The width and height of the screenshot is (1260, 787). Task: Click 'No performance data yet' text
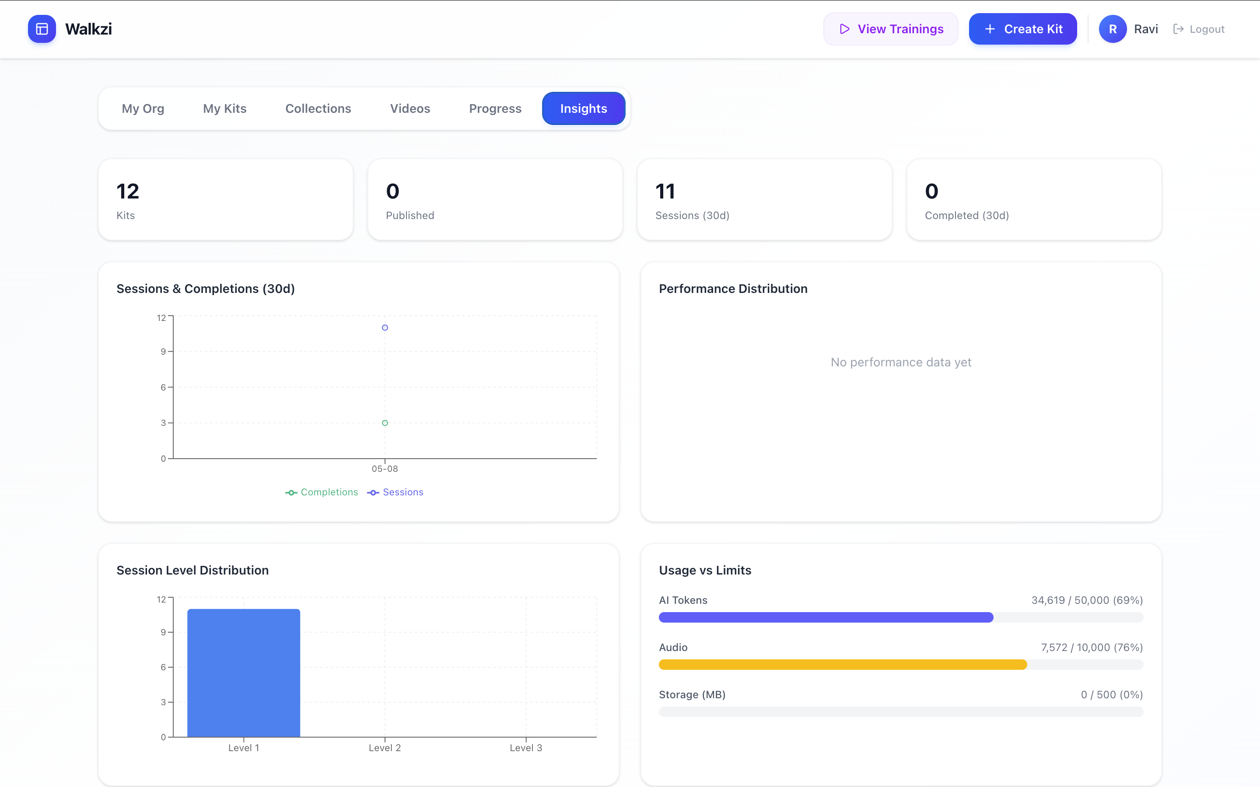click(901, 362)
